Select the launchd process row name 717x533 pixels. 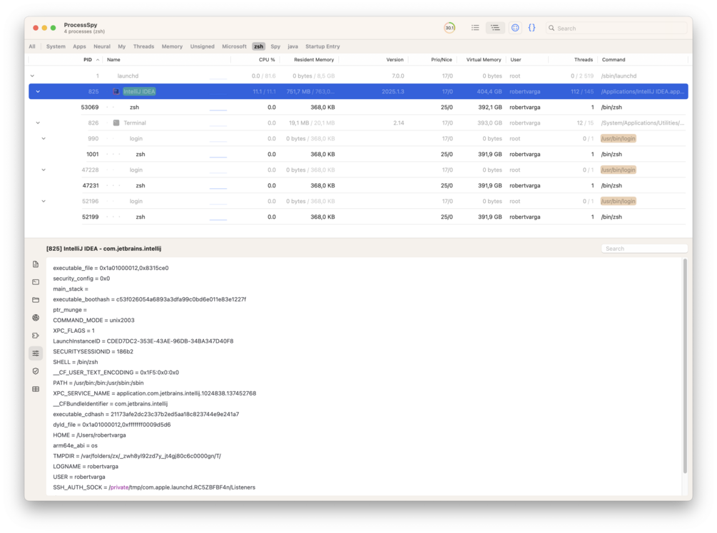(x=128, y=76)
